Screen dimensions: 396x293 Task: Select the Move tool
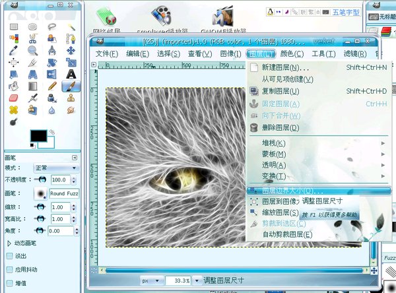click(x=71, y=51)
